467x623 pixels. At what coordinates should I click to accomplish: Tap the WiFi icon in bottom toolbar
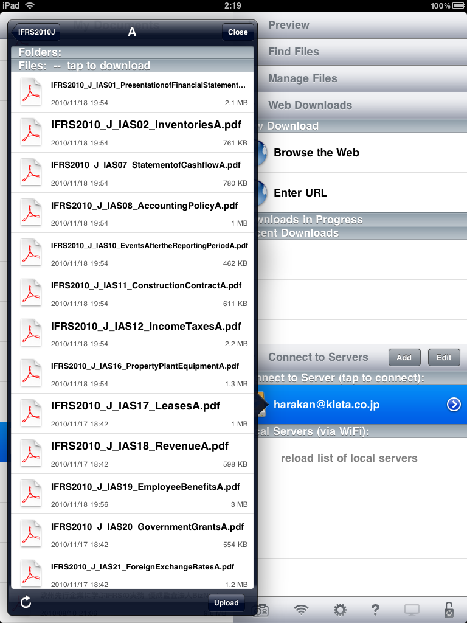click(x=302, y=610)
